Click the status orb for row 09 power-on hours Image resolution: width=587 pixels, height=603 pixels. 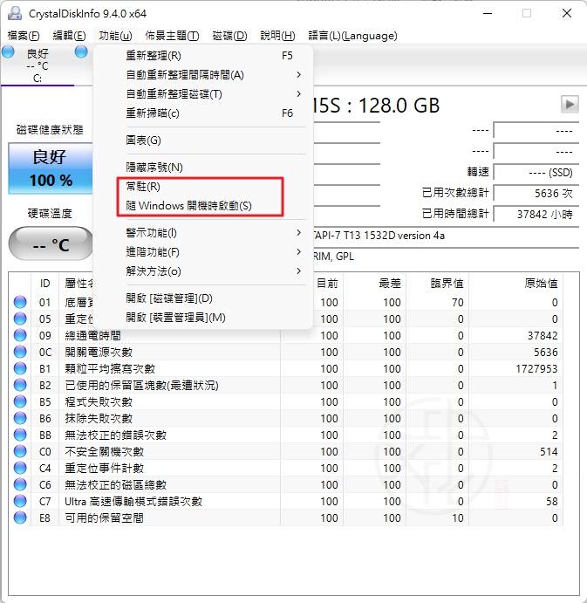pos(20,335)
